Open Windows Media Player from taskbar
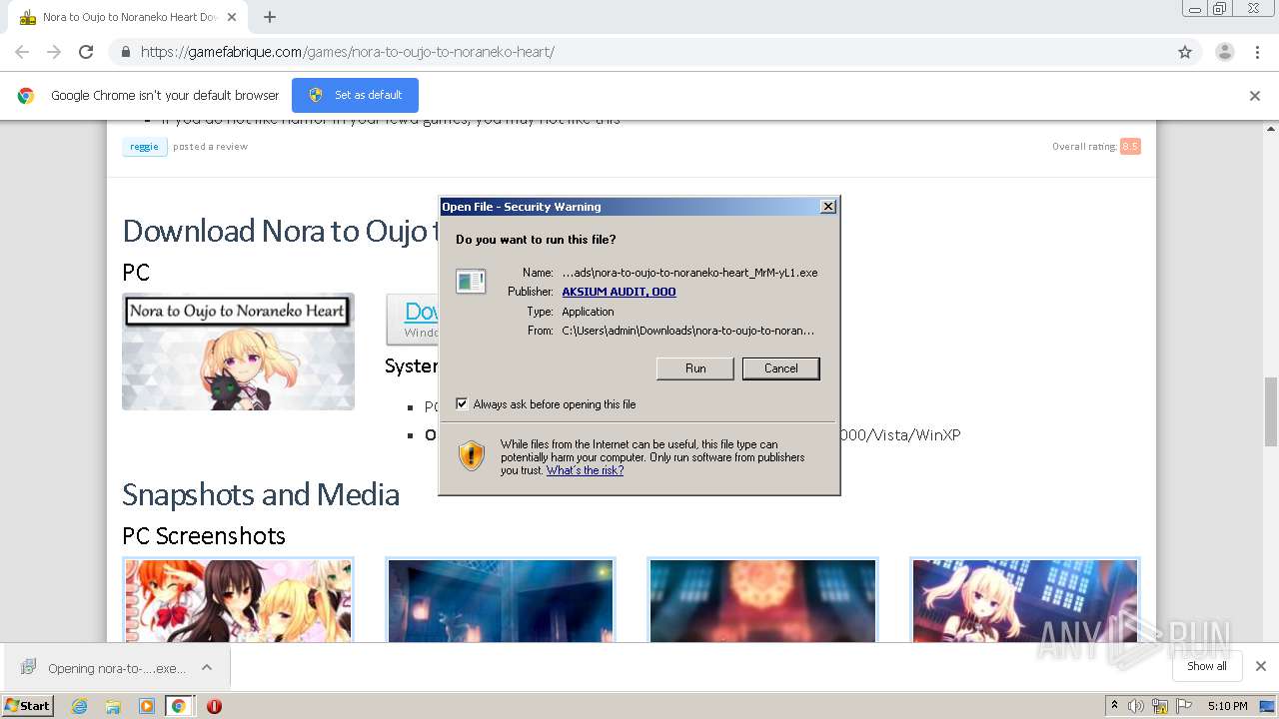 tap(147, 706)
